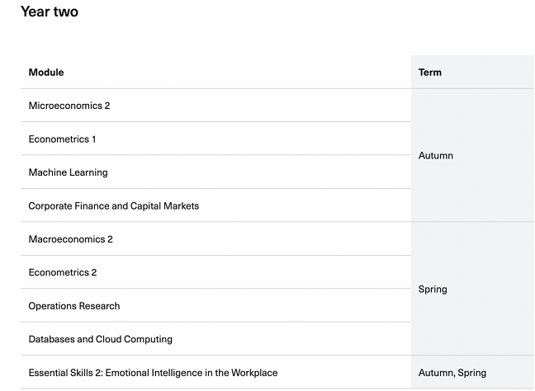This screenshot has height=391, width=535.
Task: Click the word Computing in Databases row
Action: pyautogui.click(x=148, y=340)
